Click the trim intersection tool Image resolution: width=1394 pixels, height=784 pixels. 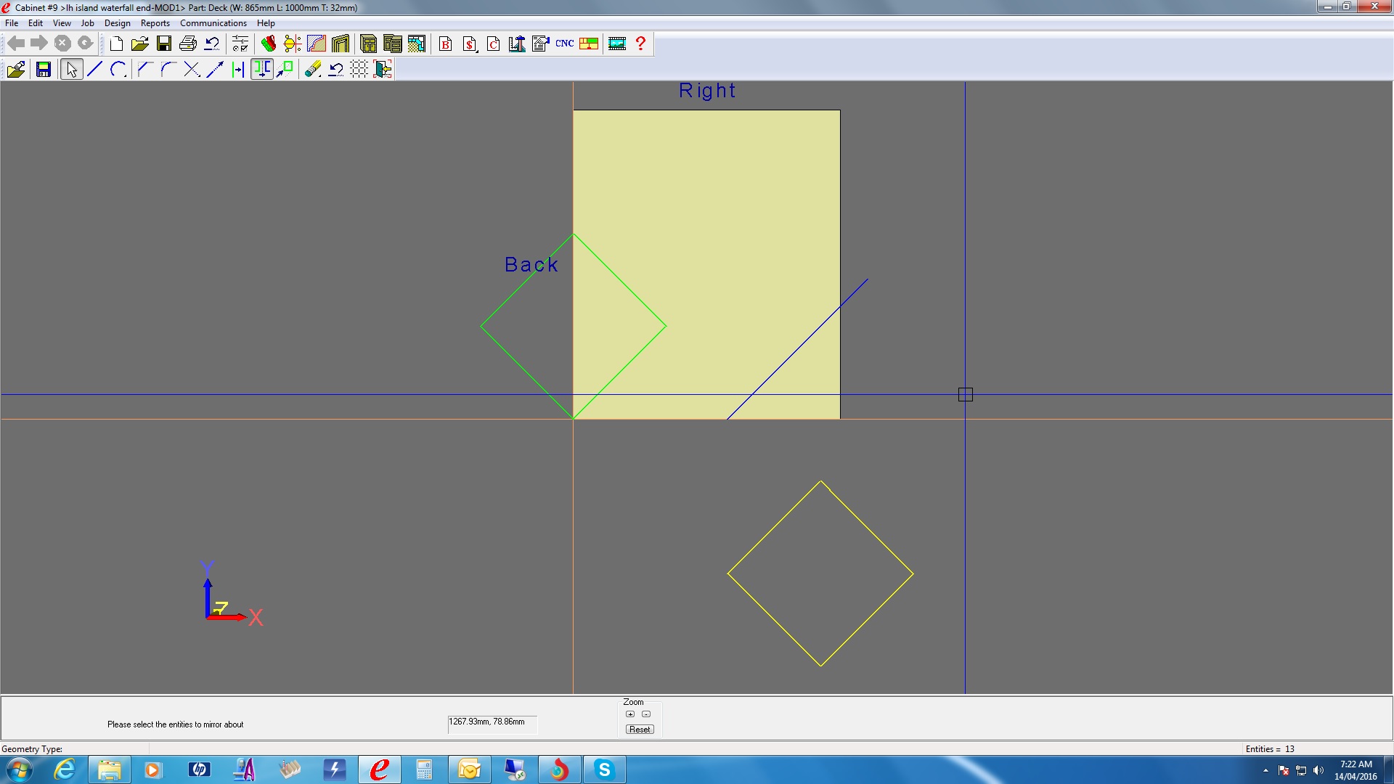[192, 69]
